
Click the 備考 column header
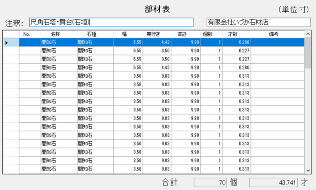[x=278, y=34]
